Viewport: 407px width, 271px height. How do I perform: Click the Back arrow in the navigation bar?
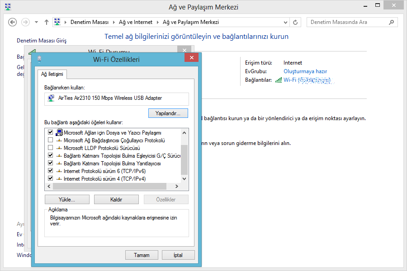[x=13, y=22]
